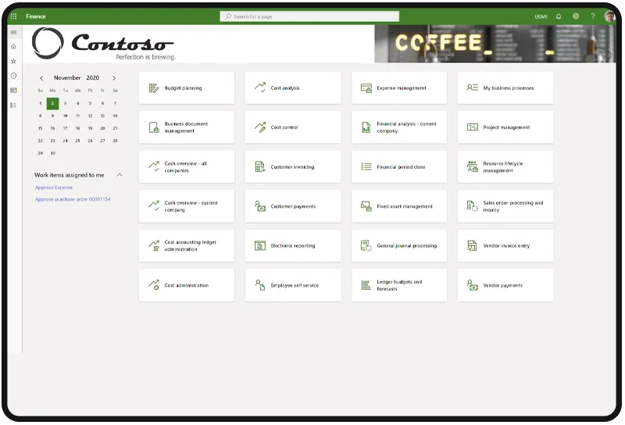Viewport: 625px width, 425px height.
Task: Open the Home icon in left sidebar
Action: [x=13, y=46]
